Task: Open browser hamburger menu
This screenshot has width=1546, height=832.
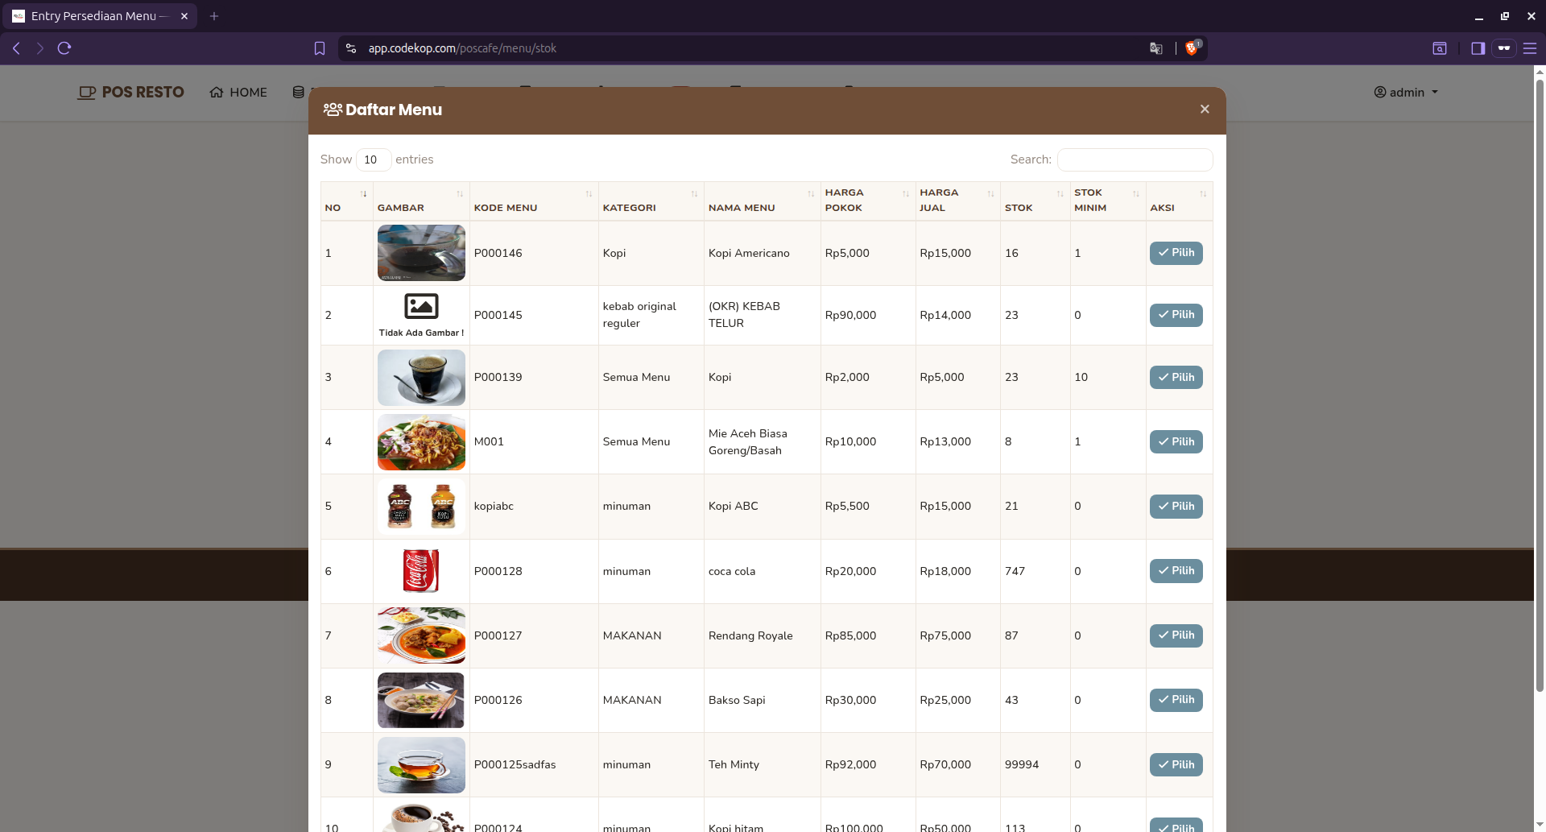Action: pyautogui.click(x=1530, y=48)
